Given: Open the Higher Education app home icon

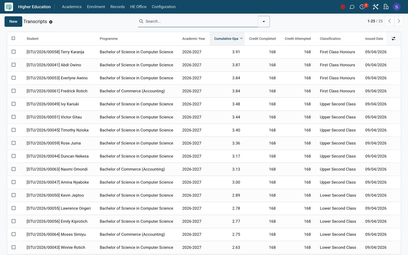Looking at the screenshot, I should click(x=9, y=7).
